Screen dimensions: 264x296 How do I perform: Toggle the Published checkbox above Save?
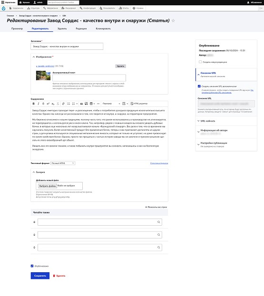point(32,266)
